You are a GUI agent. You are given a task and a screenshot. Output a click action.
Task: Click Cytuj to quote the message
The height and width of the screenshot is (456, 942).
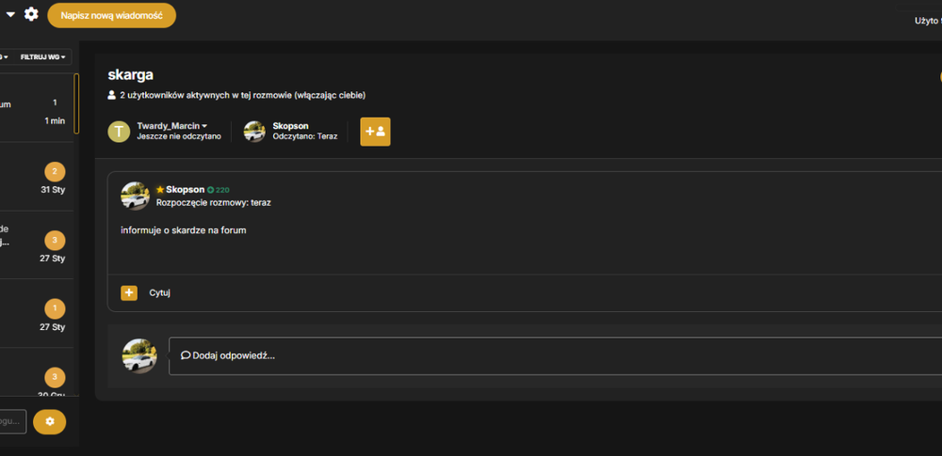tap(160, 292)
